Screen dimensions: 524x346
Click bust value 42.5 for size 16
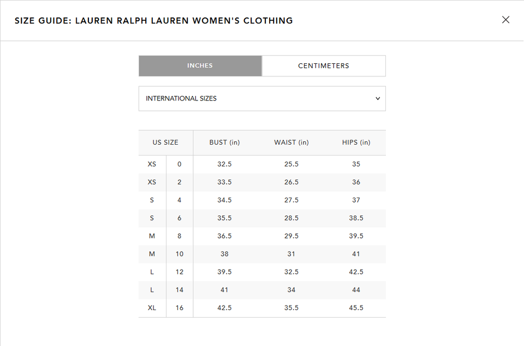coord(224,307)
